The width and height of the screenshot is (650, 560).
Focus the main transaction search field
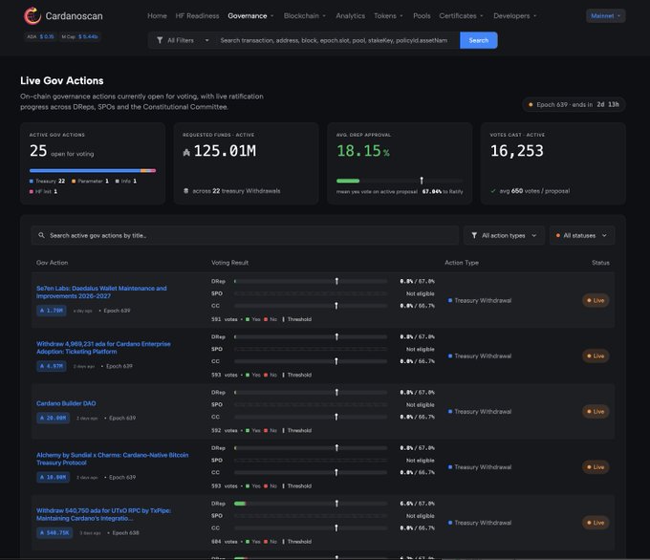pyautogui.click(x=336, y=40)
